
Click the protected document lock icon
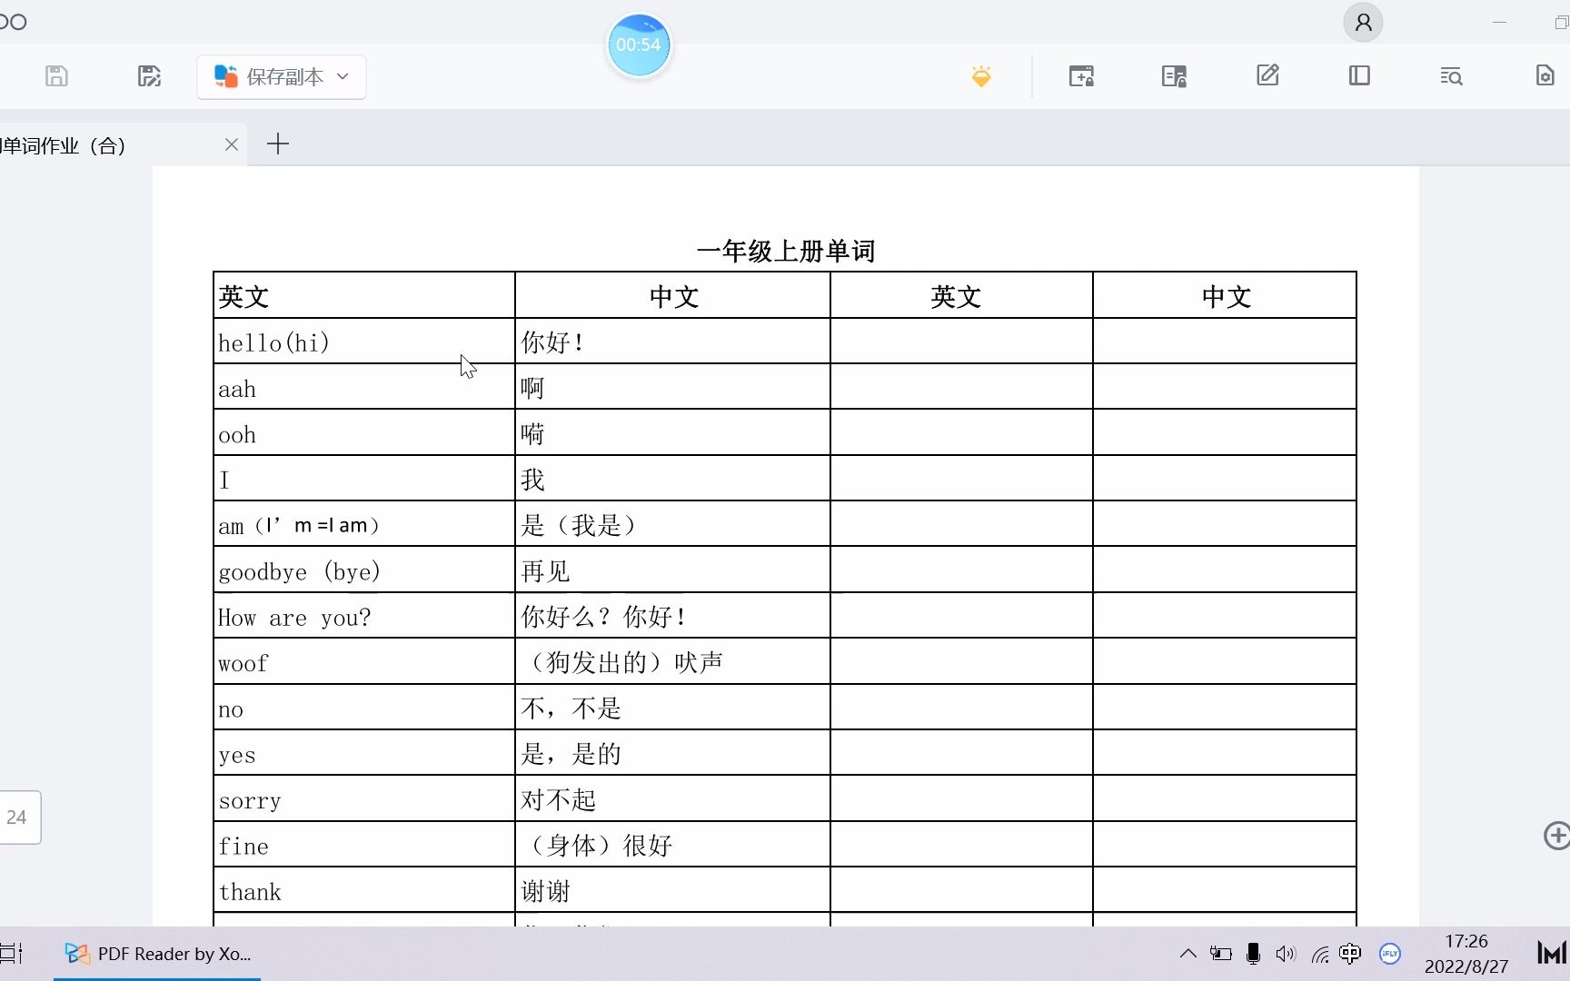point(1174,76)
